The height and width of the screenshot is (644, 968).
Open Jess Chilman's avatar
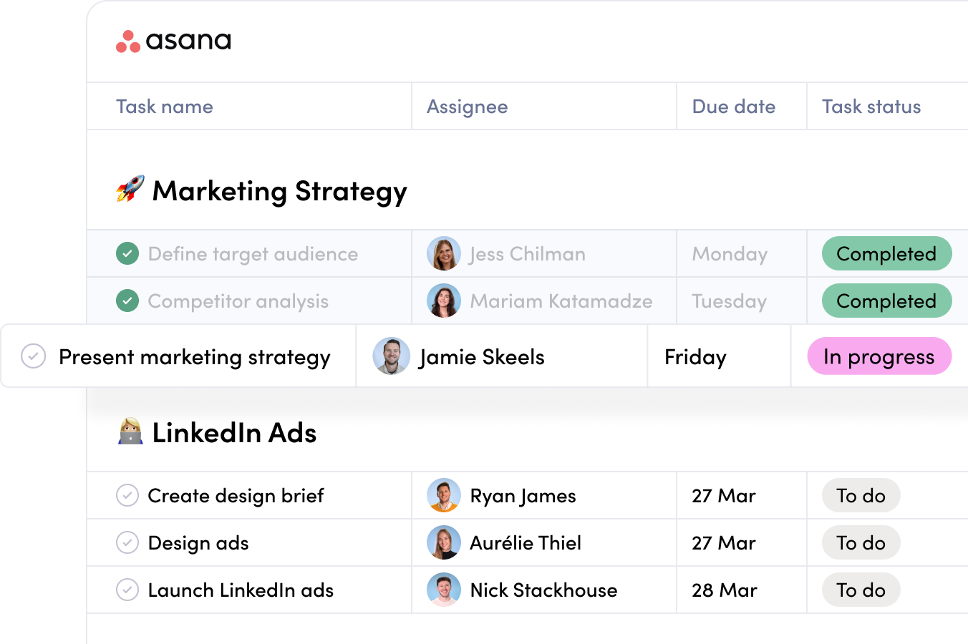pyautogui.click(x=443, y=254)
